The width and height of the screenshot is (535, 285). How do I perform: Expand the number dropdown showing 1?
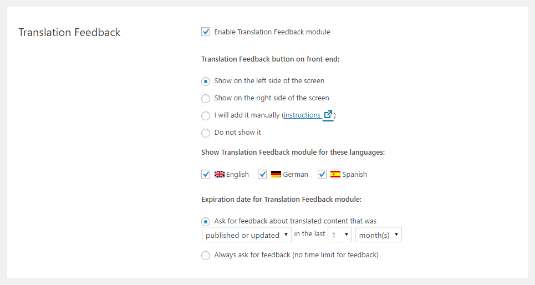[x=339, y=235]
